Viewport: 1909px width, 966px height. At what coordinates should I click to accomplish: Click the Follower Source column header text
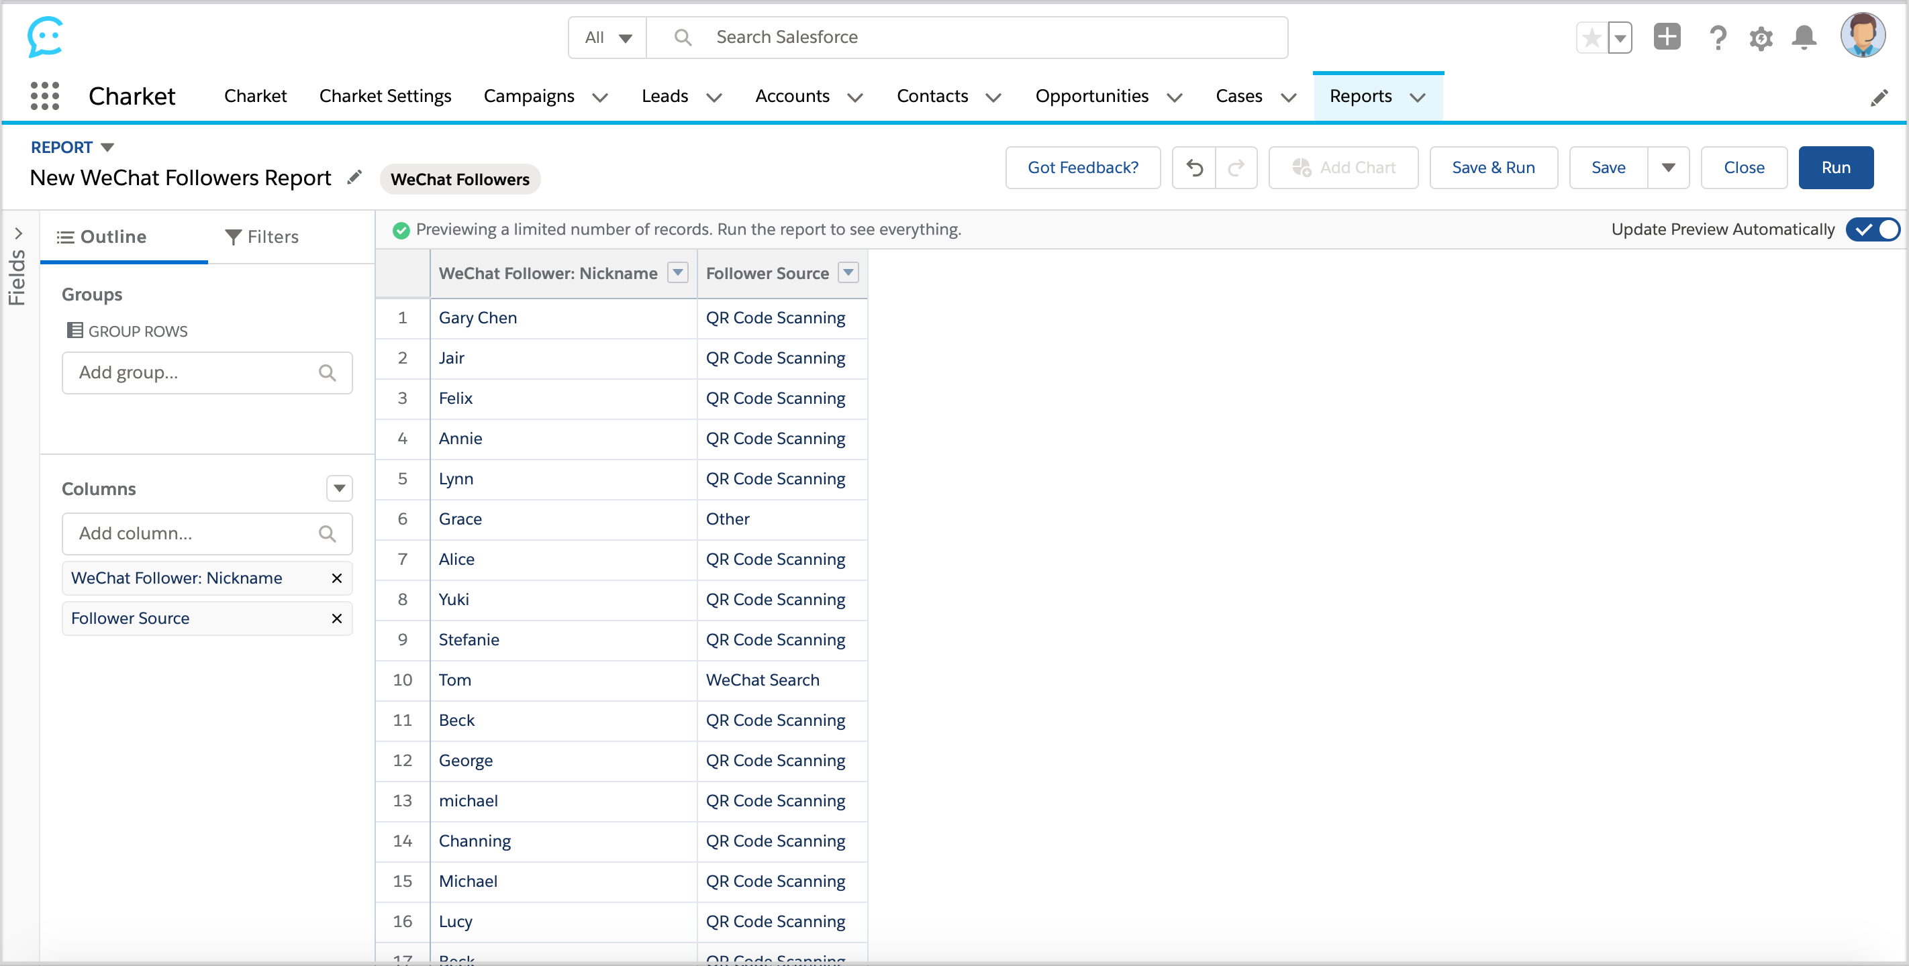(767, 273)
